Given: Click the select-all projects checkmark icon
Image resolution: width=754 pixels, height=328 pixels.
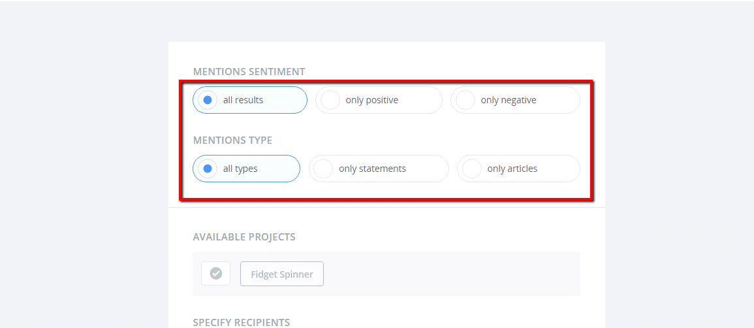Looking at the screenshot, I should (x=216, y=274).
